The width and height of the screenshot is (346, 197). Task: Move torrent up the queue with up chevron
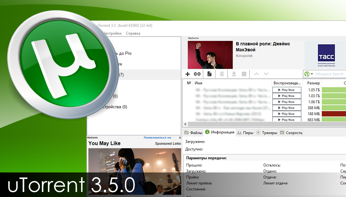tap(256, 74)
